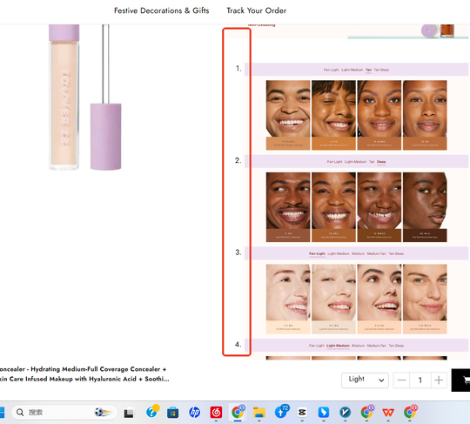The width and height of the screenshot is (470, 424).
Task: Launch NetEase Cloud Music taskbar icon
Action: tap(216, 413)
